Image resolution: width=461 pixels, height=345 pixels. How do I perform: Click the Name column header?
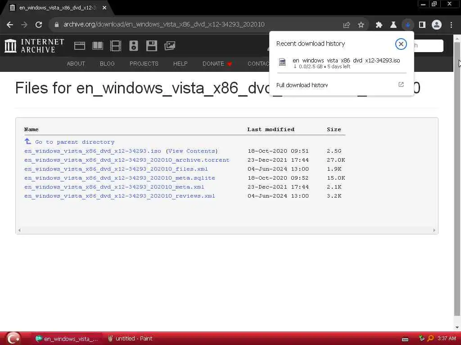tap(31, 129)
